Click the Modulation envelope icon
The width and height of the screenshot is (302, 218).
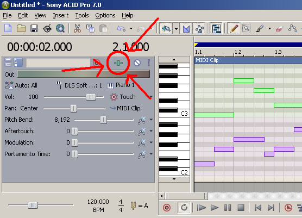(x=142, y=143)
